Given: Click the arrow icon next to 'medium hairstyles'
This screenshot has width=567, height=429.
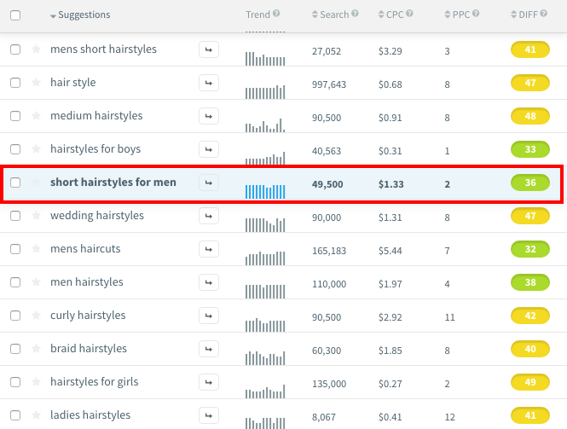Looking at the screenshot, I should [208, 116].
